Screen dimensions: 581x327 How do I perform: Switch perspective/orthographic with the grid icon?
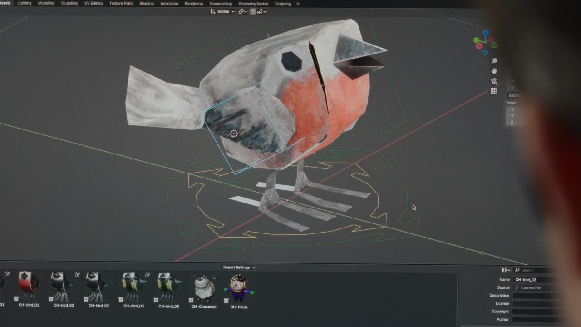(x=493, y=91)
